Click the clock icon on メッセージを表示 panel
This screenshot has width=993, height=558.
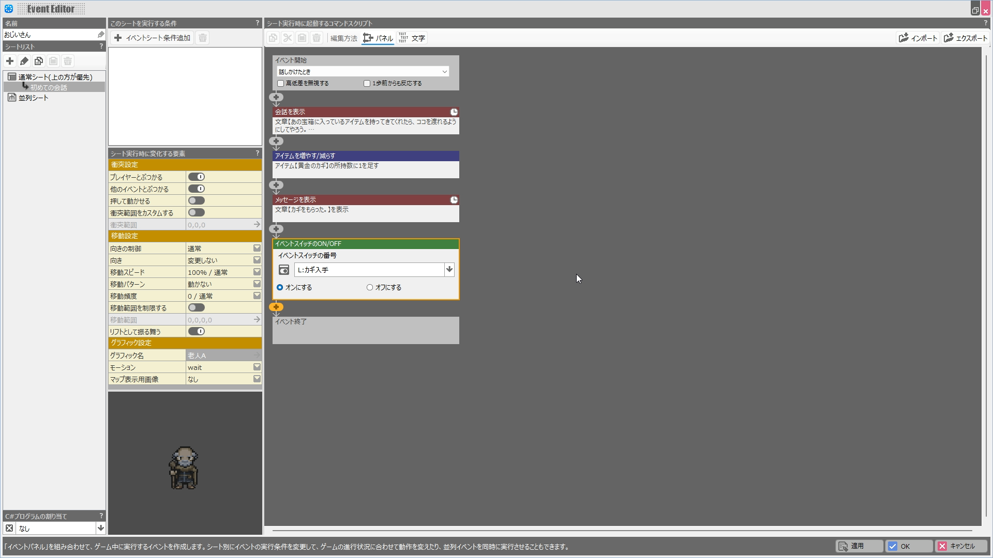(x=454, y=200)
